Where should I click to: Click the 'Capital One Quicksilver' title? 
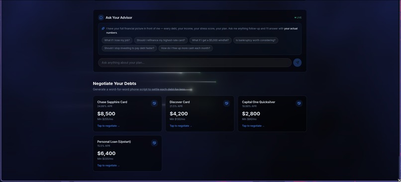pos(259,102)
